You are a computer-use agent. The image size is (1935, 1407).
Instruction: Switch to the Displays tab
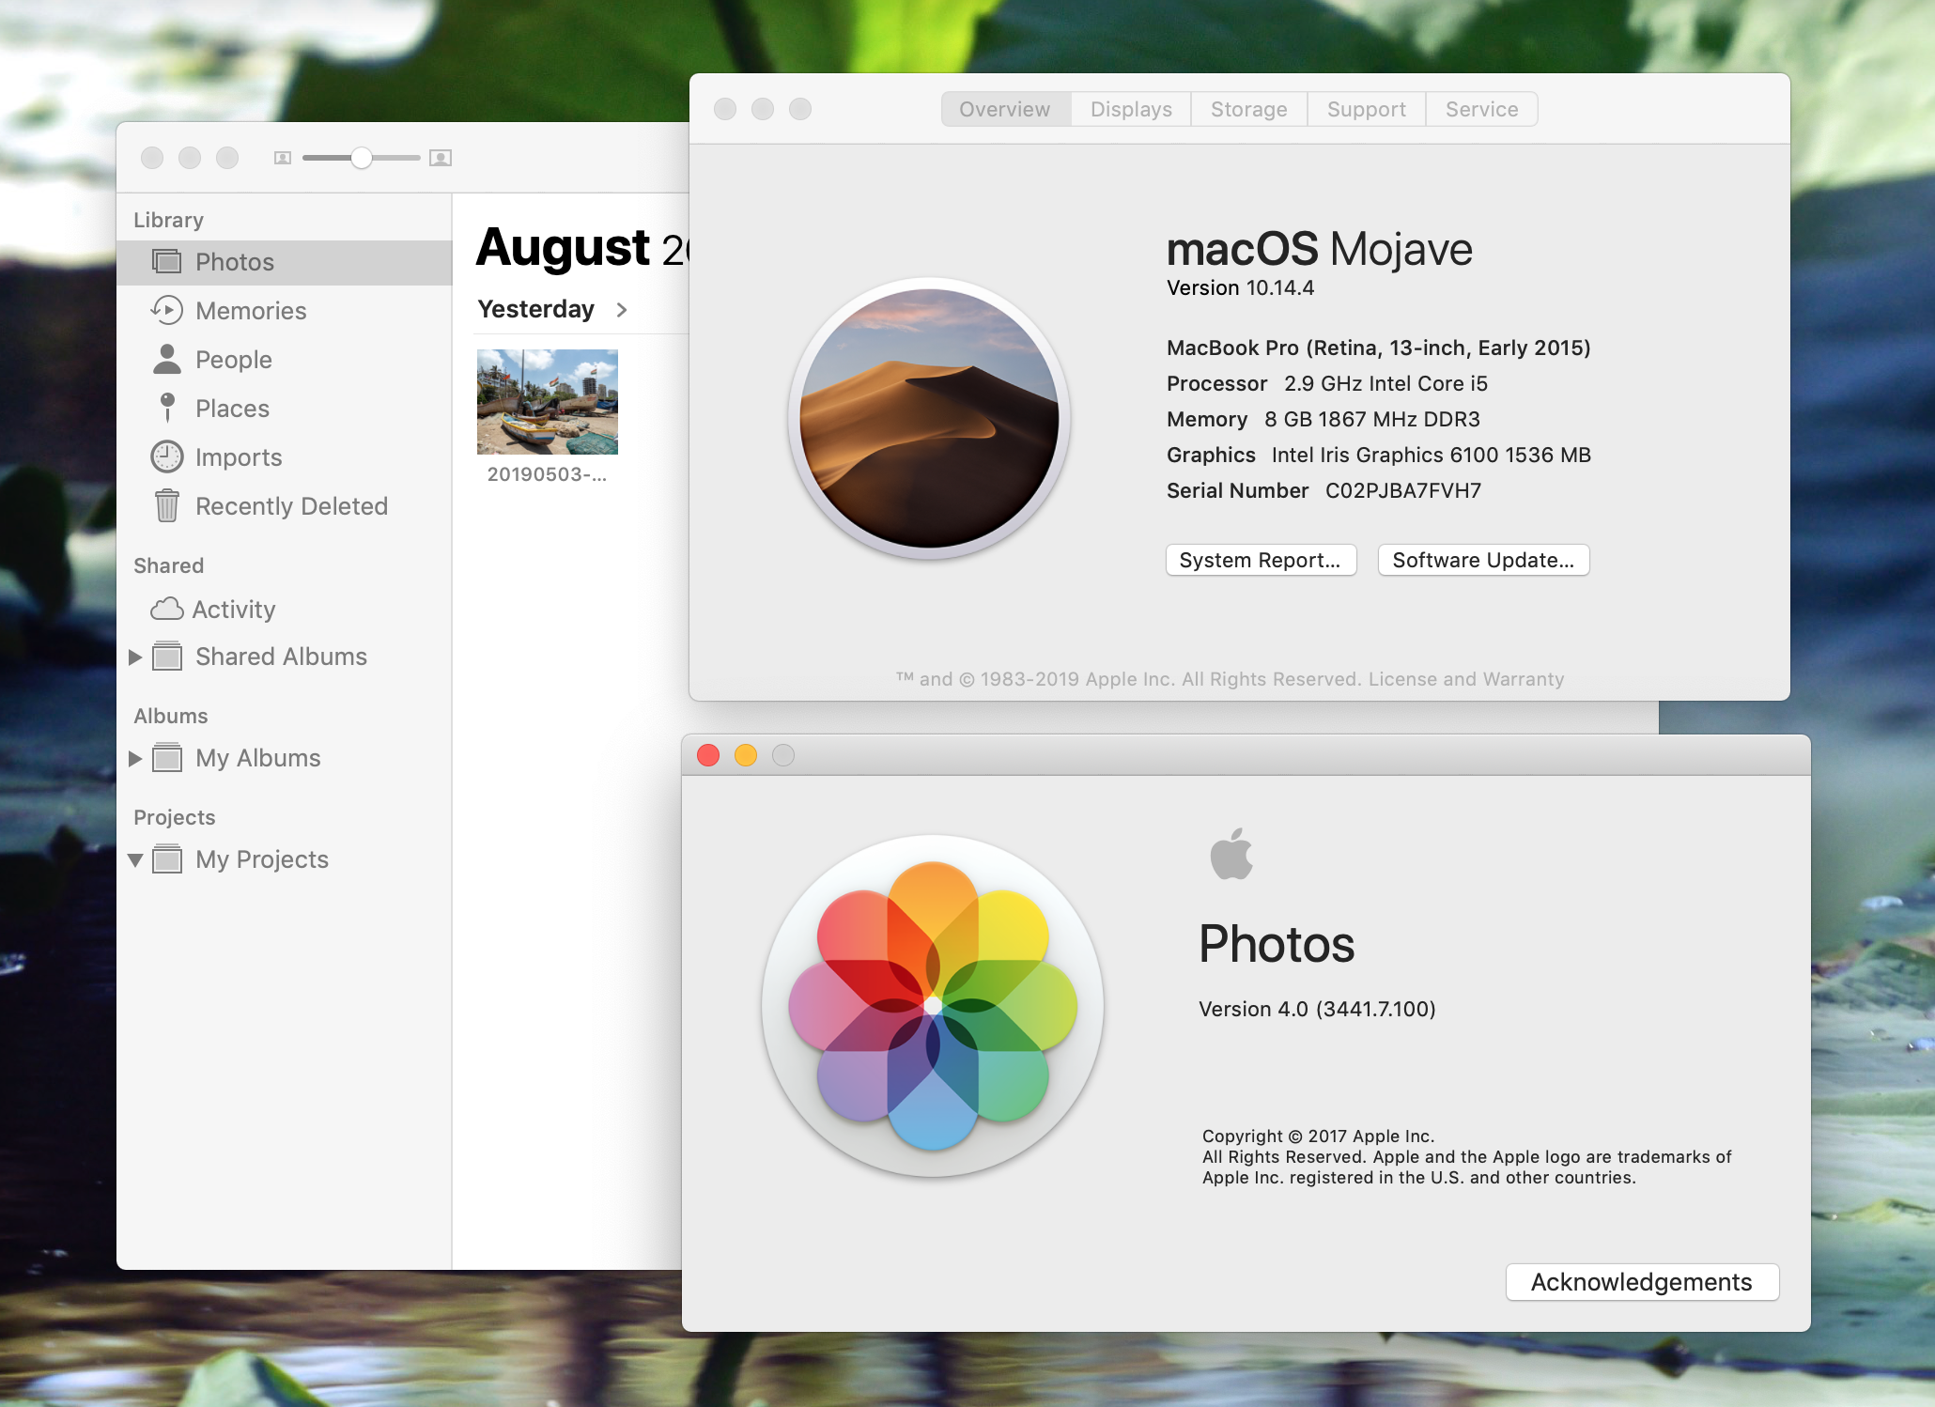click(x=1130, y=109)
